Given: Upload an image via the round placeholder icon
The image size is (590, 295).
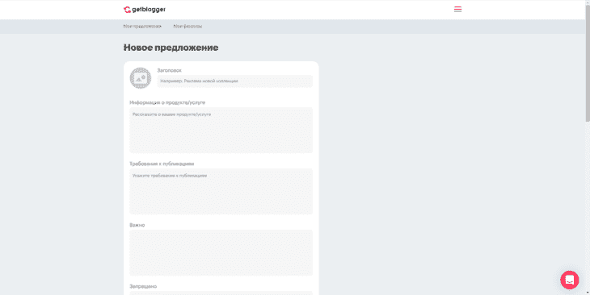Looking at the screenshot, I should [x=141, y=78].
